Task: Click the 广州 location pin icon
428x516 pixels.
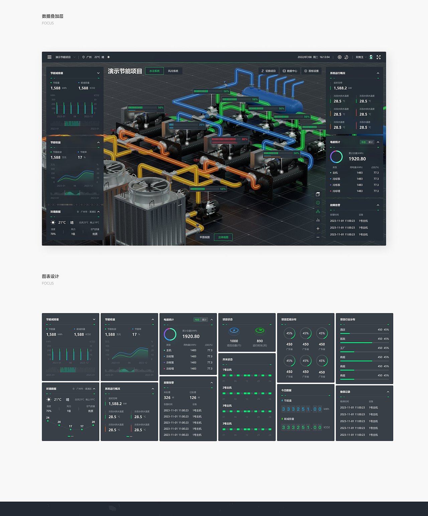Action: (x=84, y=57)
